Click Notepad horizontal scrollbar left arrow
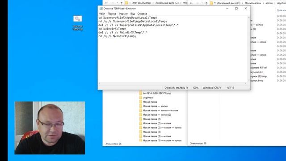This screenshot has width=286, height=161. (x=99, y=84)
